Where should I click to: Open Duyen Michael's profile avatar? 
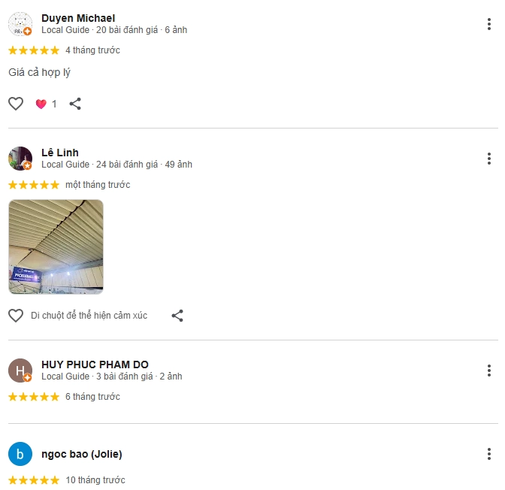click(x=20, y=24)
